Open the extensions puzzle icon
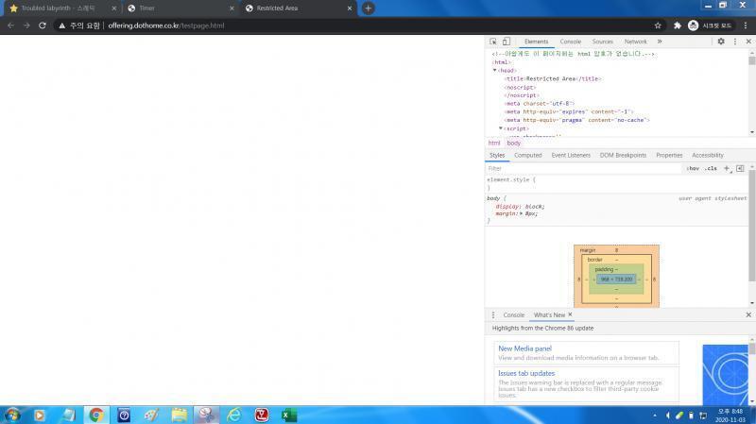Screen dimensions: 756x424 [x=677, y=25]
